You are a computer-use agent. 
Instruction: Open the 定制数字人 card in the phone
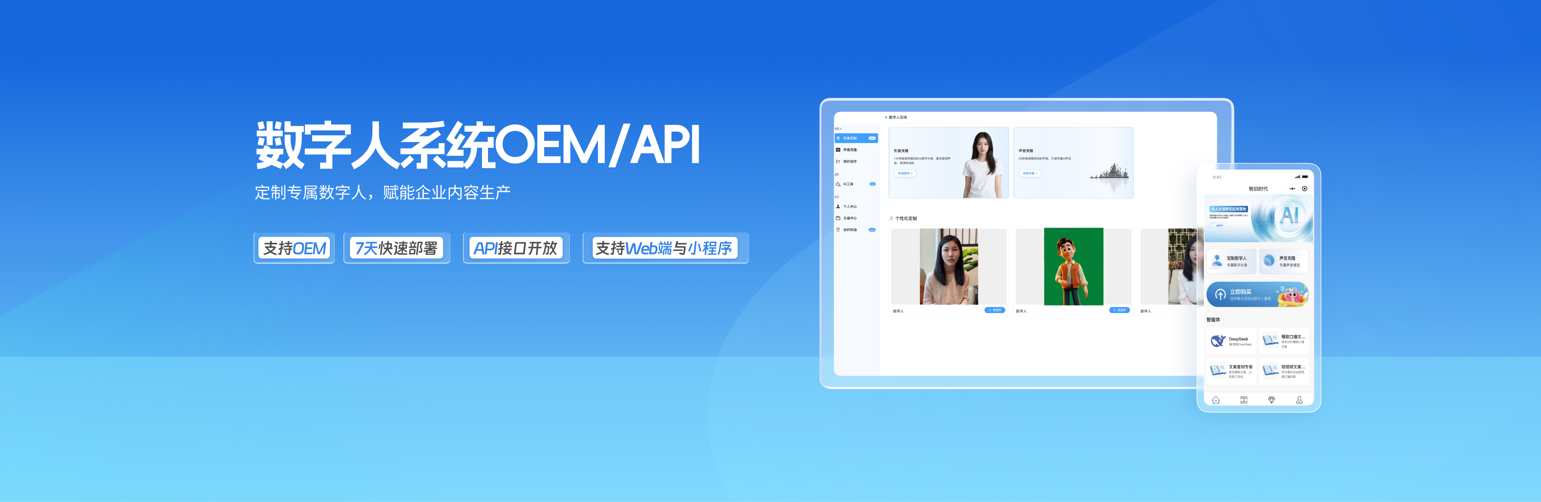(x=1232, y=262)
